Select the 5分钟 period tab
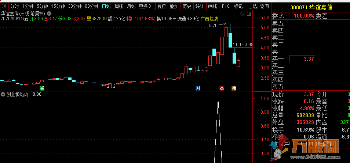The height and width of the screenshot is (163, 350). 42,6
